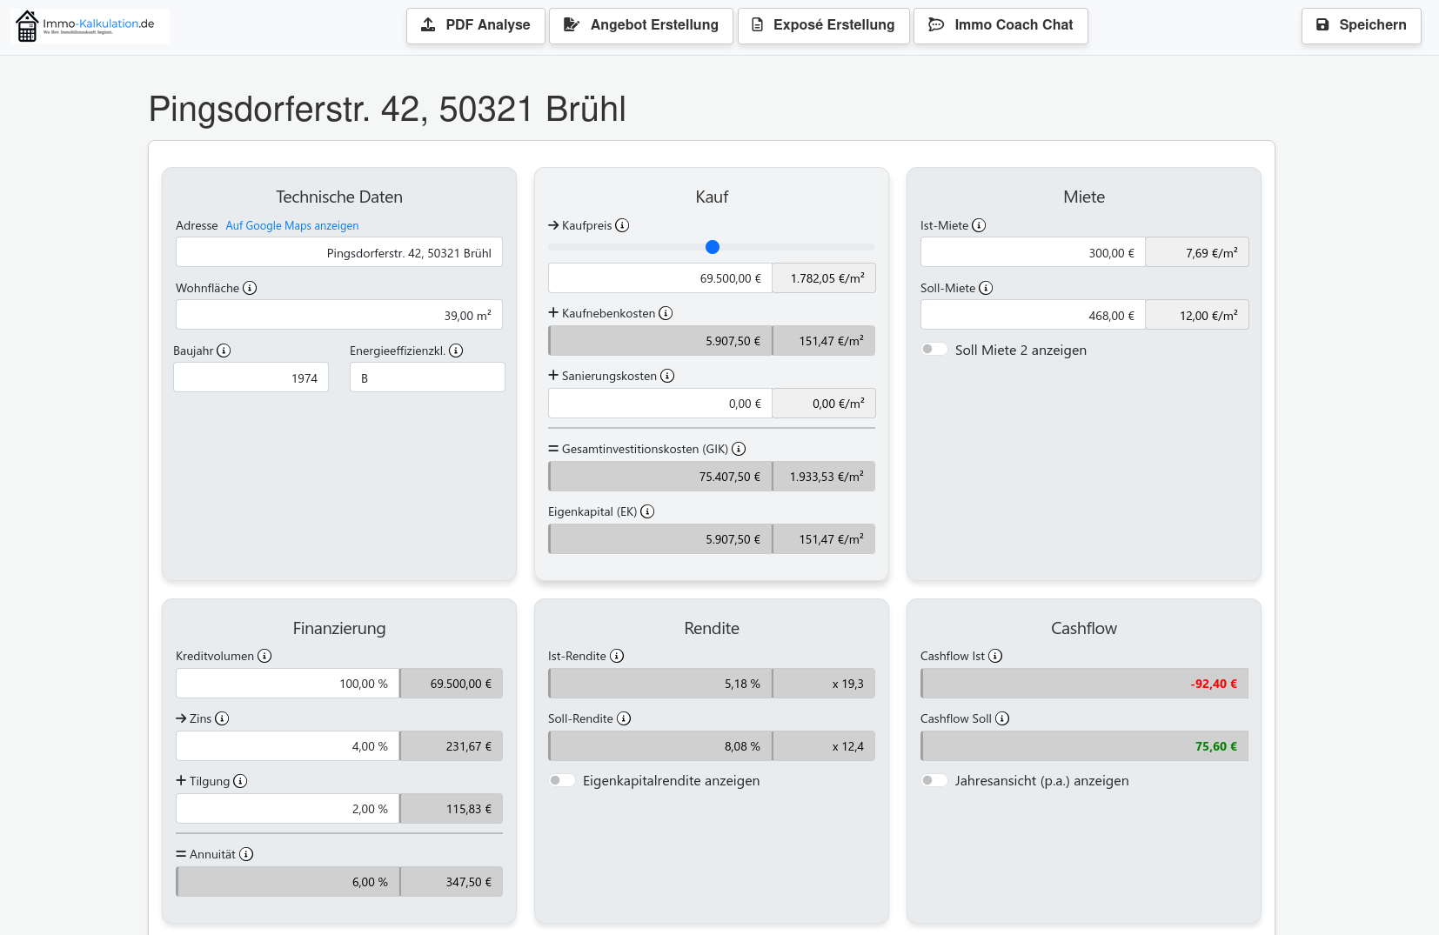Image resolution: width=1439 pixels, height=935 pixels.
Task: Click the Ist-Rendite 5,18 % value
Action: (x=660, y=684)
